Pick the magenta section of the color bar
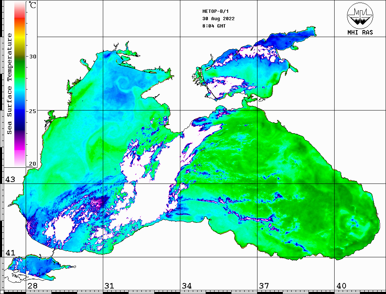 tap(20, 147)
